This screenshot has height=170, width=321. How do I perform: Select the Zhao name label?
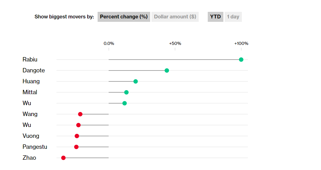click(x=29, y=158)
